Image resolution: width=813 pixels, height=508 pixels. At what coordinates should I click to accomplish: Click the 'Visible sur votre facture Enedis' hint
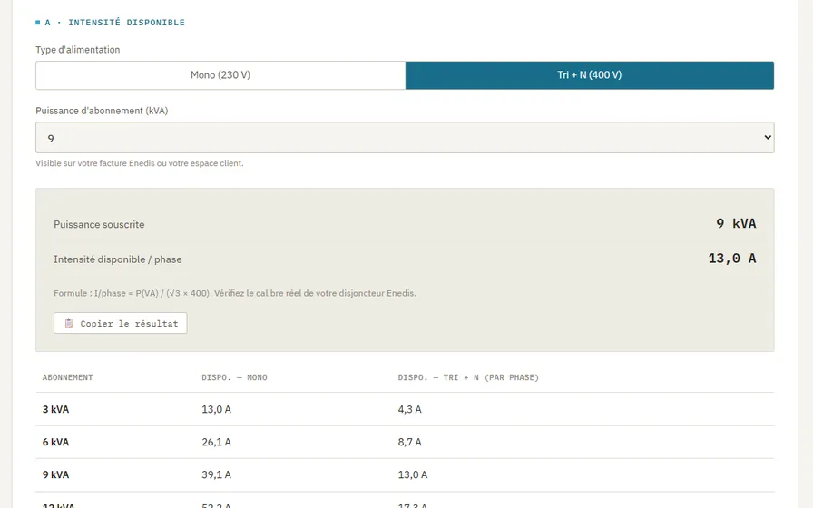tap(140, 163)
